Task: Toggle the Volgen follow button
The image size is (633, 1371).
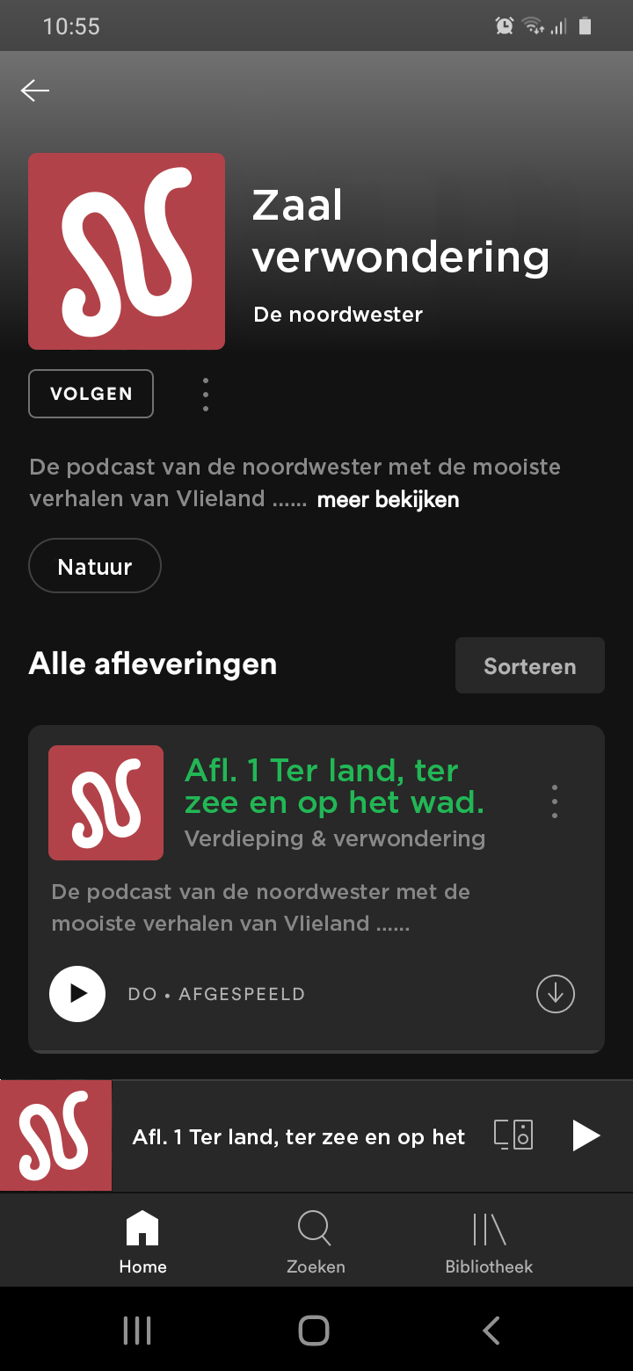Action: click(91, 394)
